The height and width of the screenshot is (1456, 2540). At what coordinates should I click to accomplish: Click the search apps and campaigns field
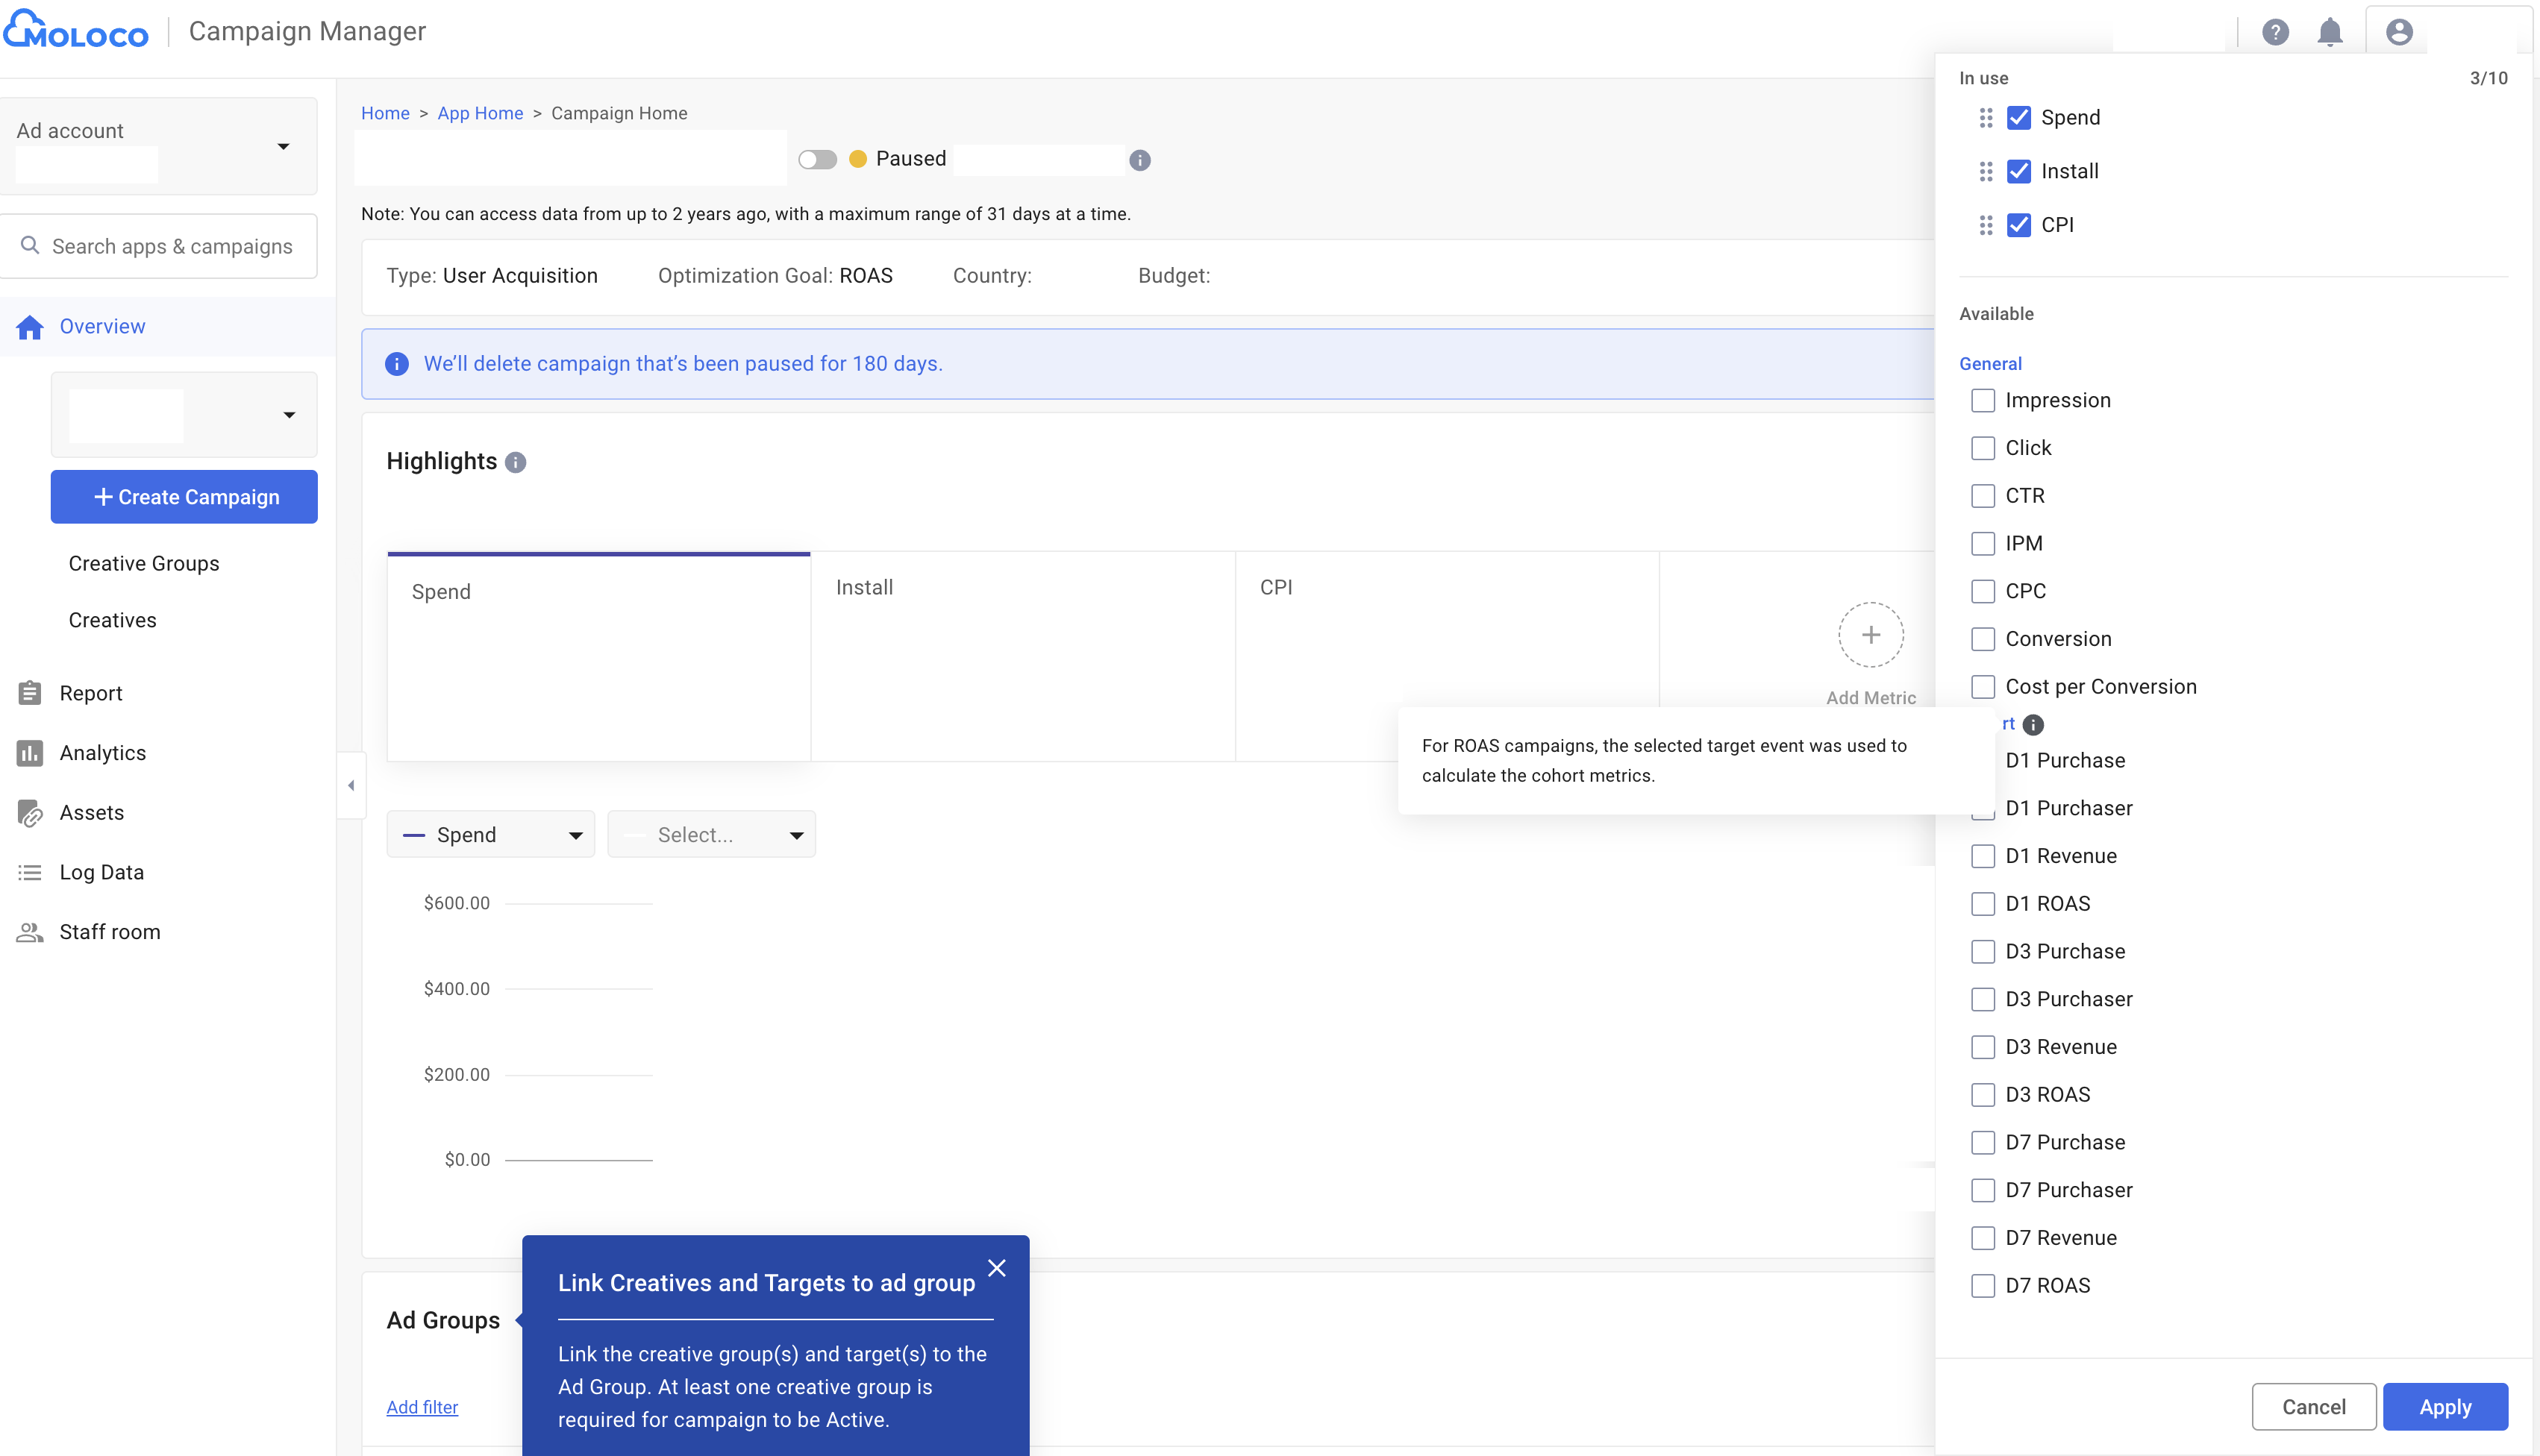(x=160, y=245)
